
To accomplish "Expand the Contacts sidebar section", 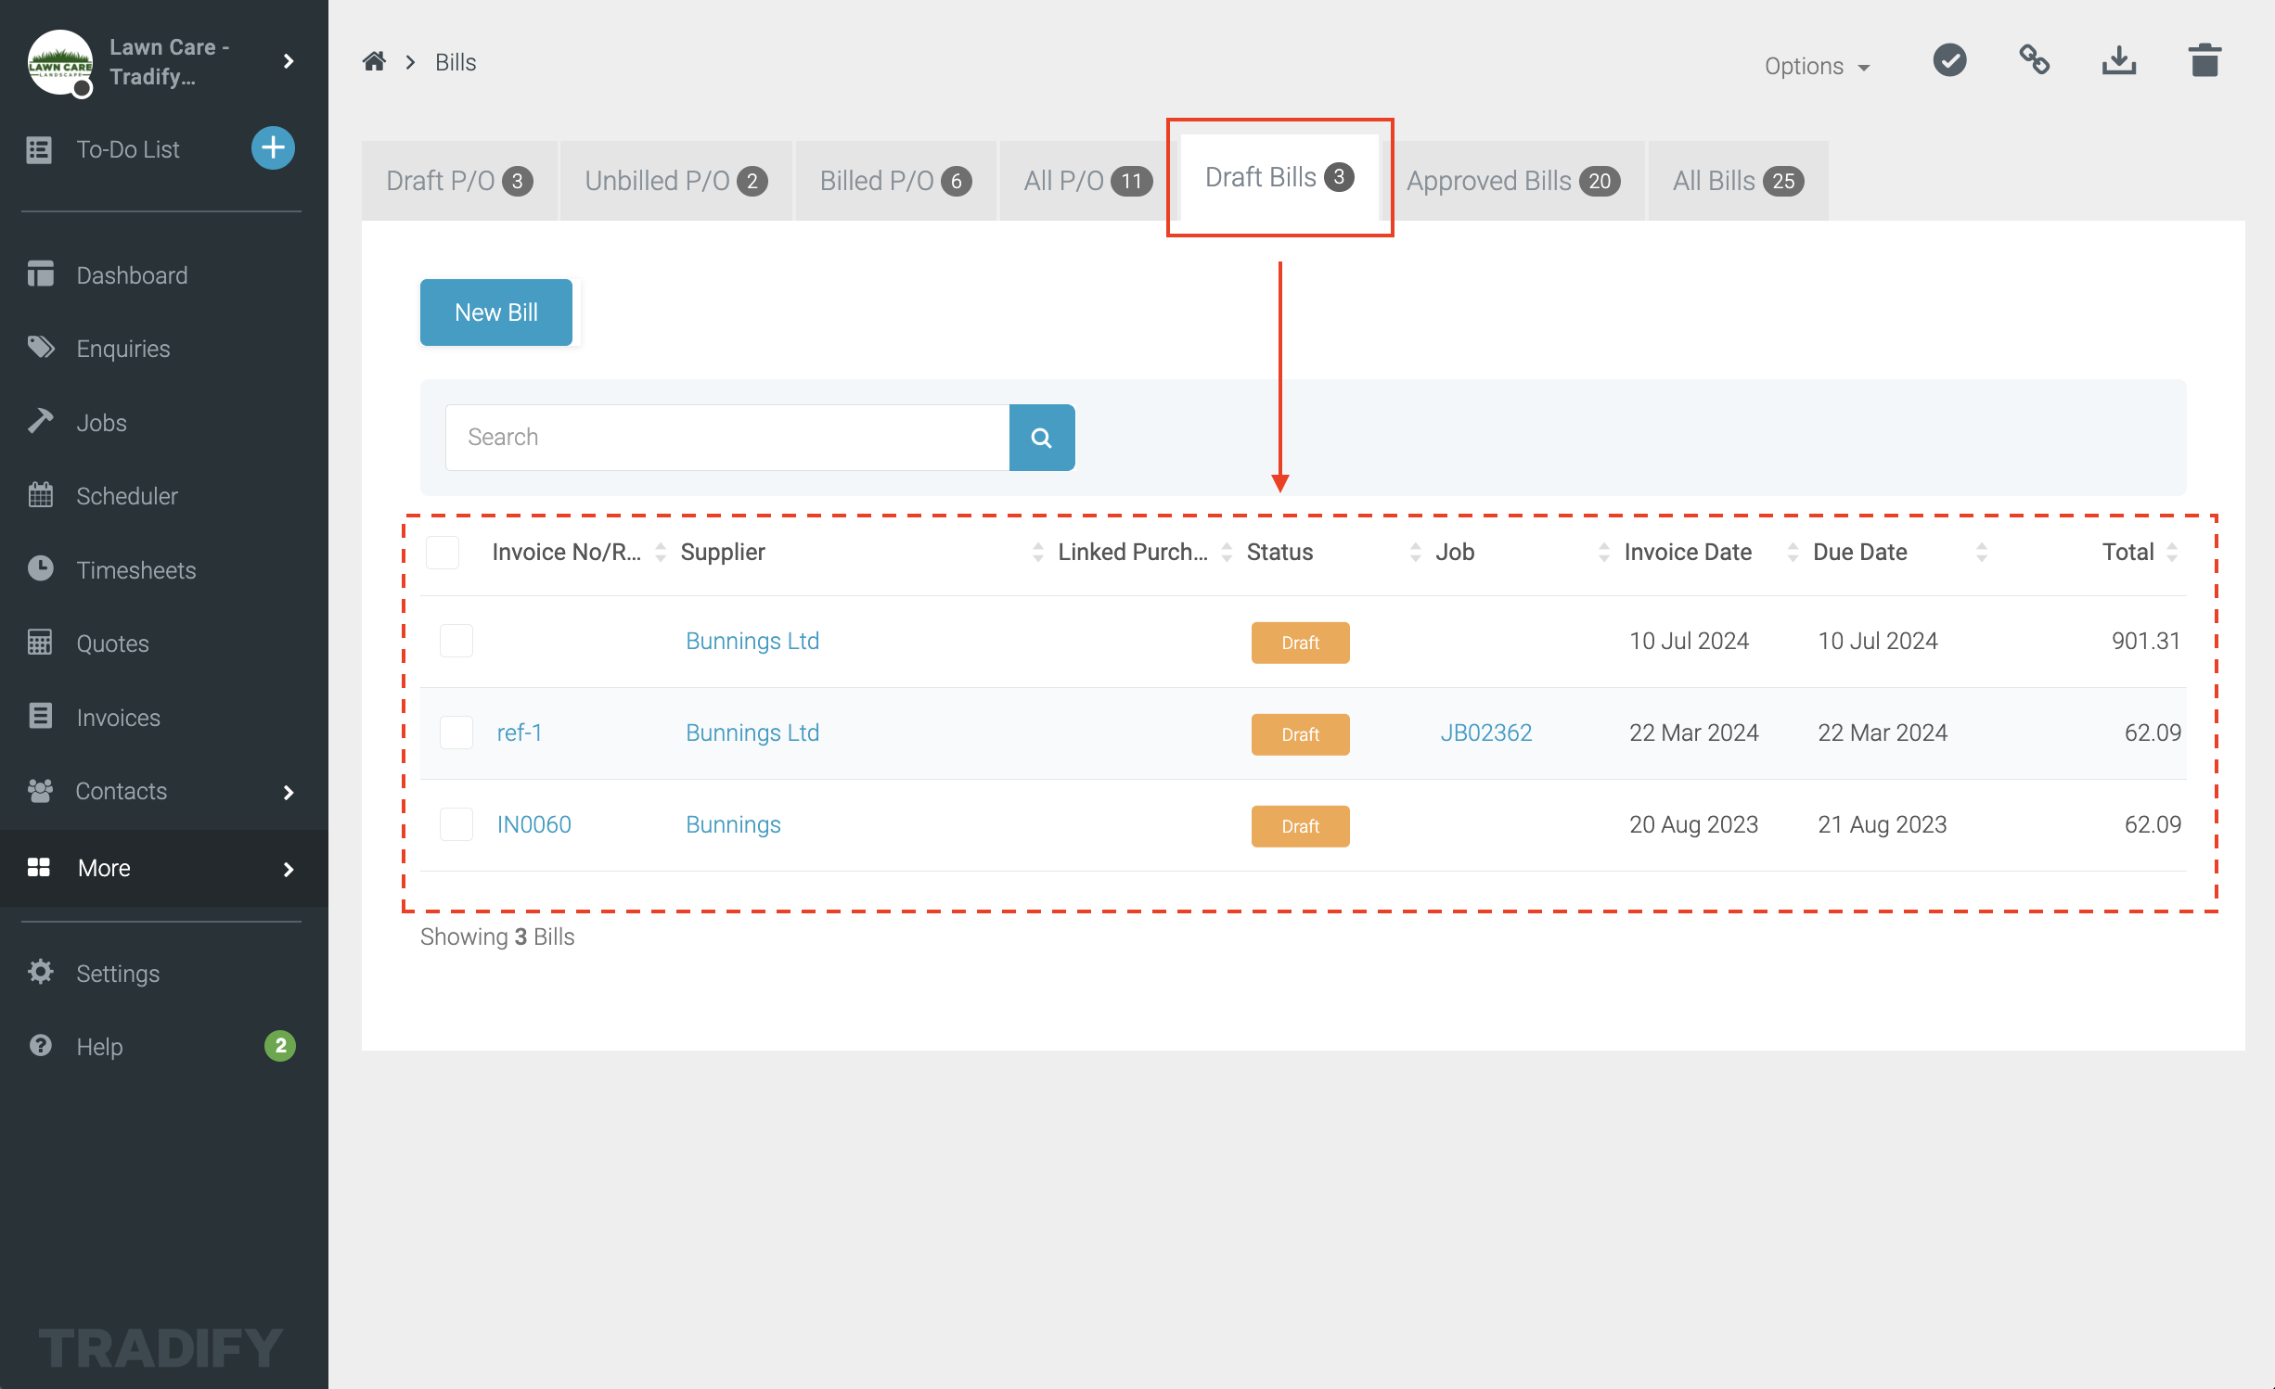I will [x=121, y=791].
